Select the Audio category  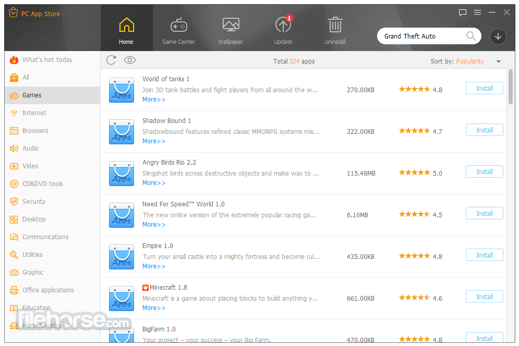[x=53, y=148]
